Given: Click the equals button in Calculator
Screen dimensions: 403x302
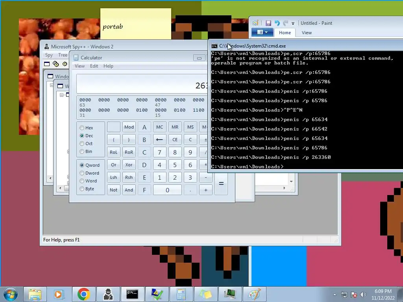Looking at the screenshot, I should point(221,183).
